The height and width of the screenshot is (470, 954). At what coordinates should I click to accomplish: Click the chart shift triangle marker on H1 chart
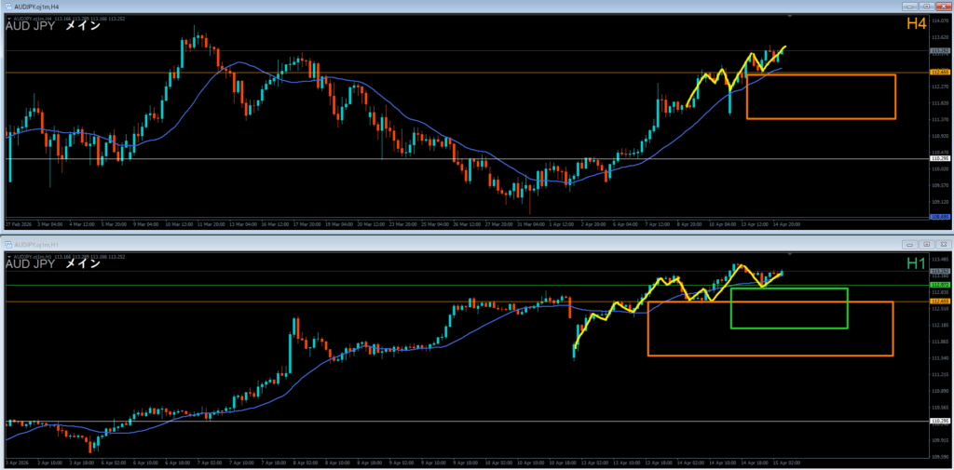coord(790,253)
